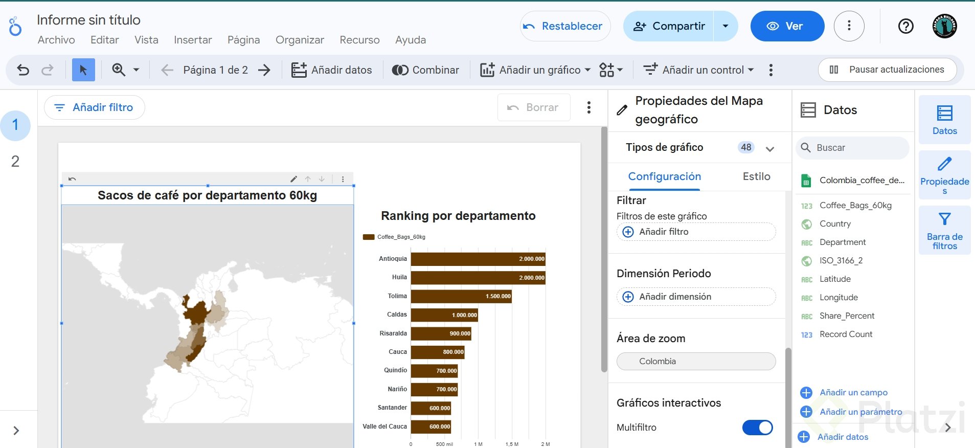Open the Barra de filtros panel
975x448 pixels.
[944, 230]
